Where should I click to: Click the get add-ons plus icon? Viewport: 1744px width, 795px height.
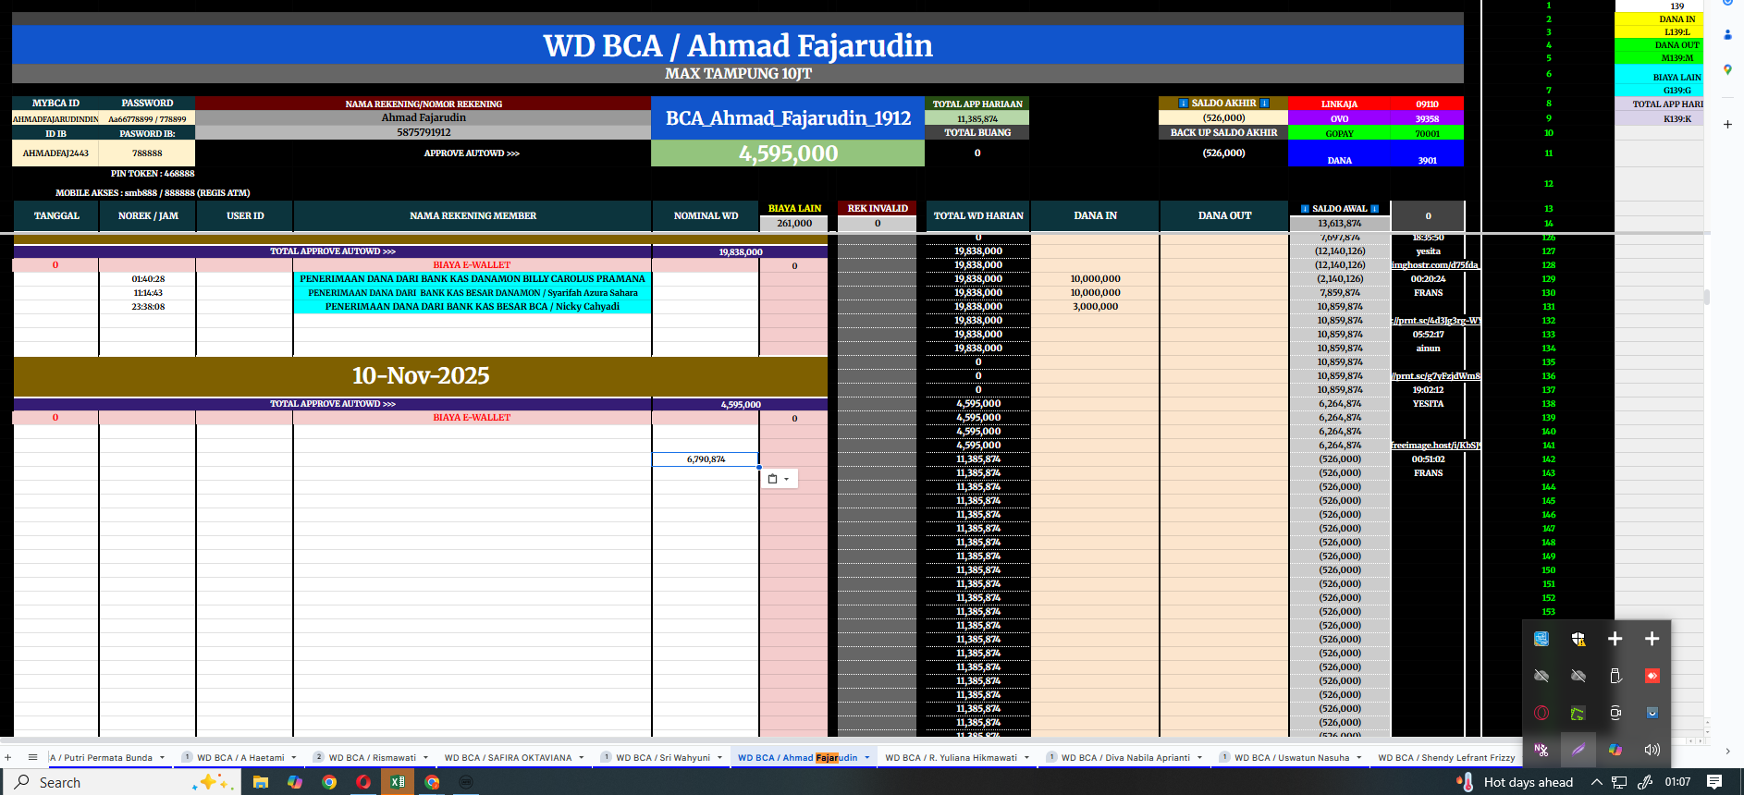tap(1727, 124)
